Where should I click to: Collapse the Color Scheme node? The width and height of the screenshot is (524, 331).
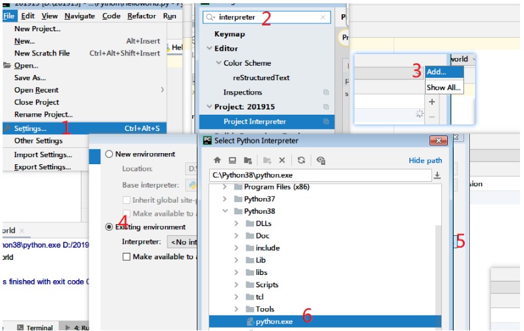[218, 63]
